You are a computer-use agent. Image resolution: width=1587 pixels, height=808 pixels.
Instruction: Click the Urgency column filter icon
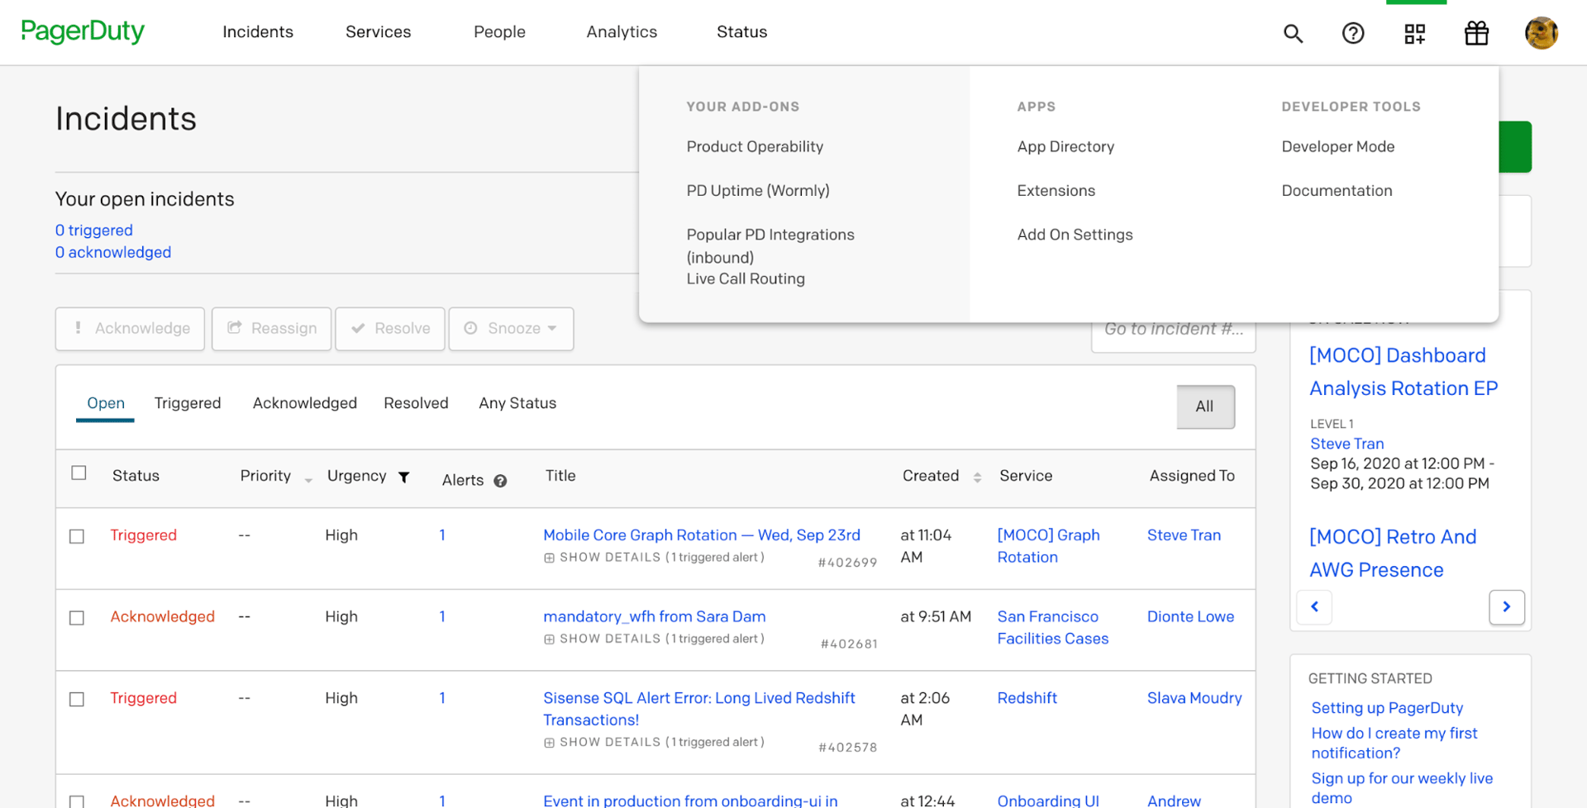pyautogui.click(x=404, y=477)
